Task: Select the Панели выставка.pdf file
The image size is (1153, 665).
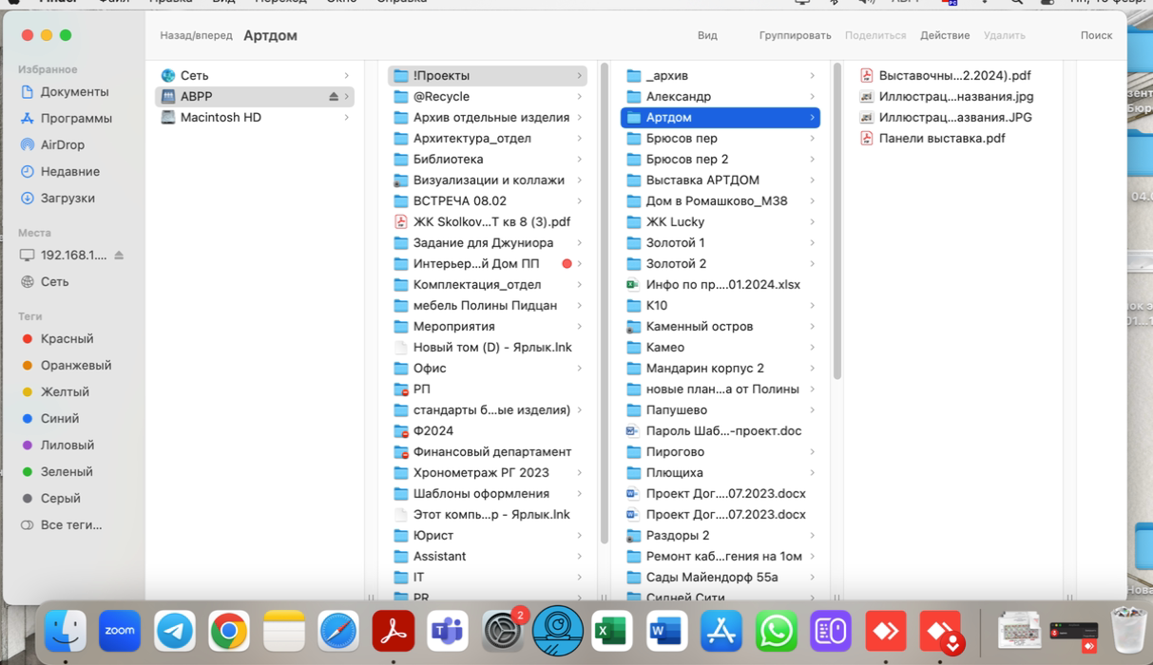Action: tap(941, 139)
